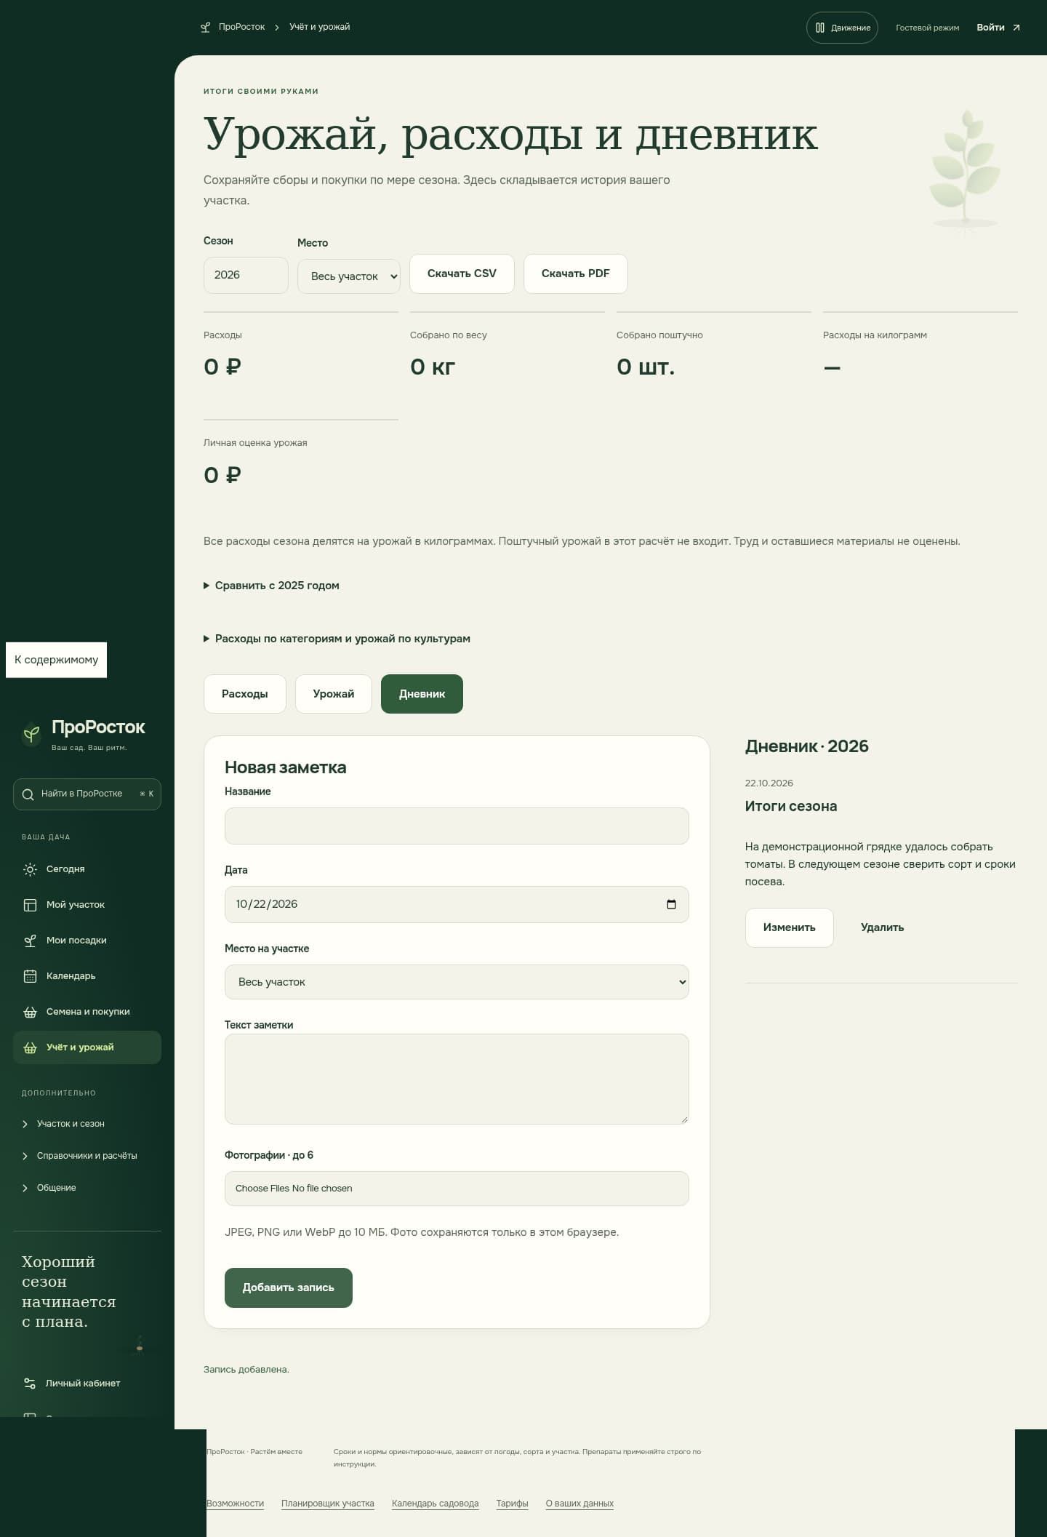Screen dimensions: 1047x1537
Task: Open the Место на участке dropdown
Action: 457,982
